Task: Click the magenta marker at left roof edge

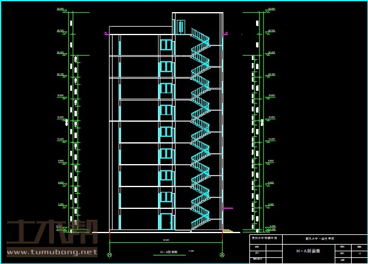Action: [x=107, y=35]
